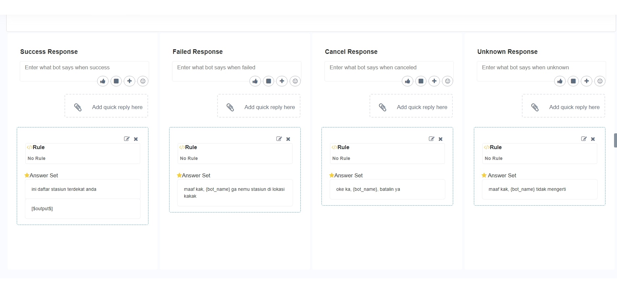Select the '[$output$]' answer in Success Response
Viewport: 617px width, 289px height.
point(83,209)
